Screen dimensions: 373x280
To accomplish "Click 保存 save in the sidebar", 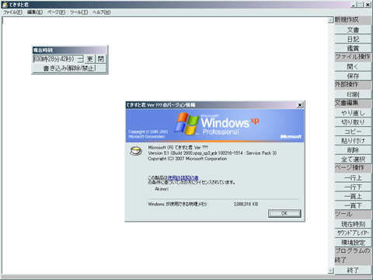I will 353,76.
